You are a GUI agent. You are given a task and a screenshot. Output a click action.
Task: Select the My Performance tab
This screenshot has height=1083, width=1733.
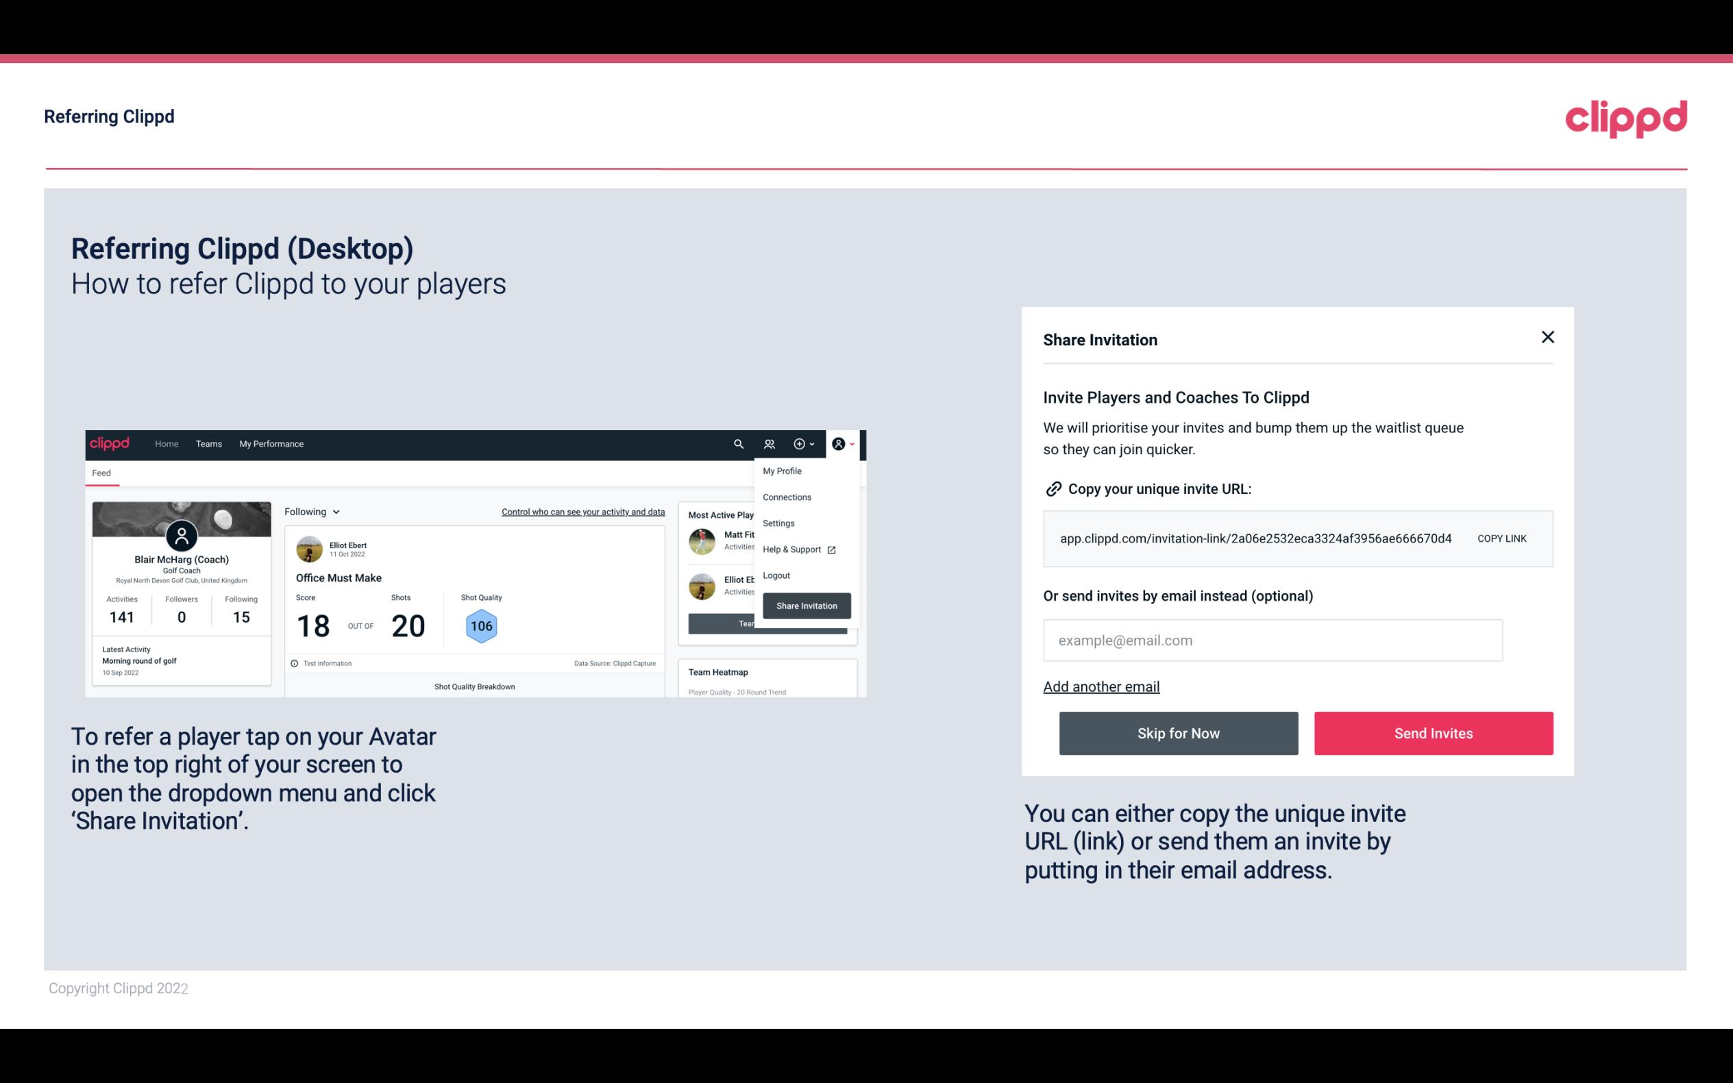[272, 443]
